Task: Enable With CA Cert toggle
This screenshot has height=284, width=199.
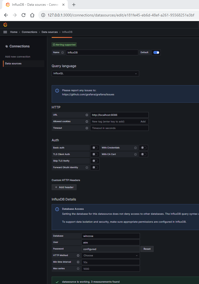Action: click(144, 154)
